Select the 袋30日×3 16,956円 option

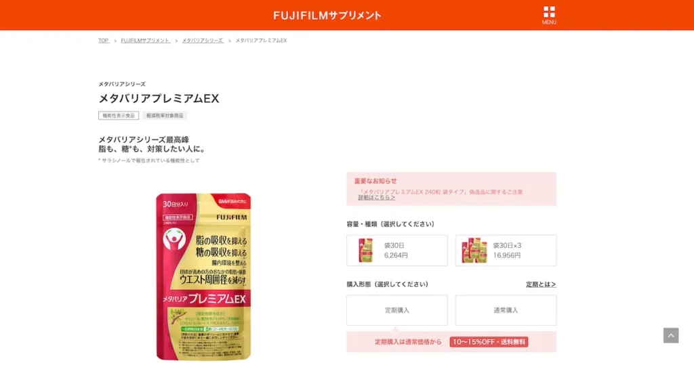click(x=506, y=251)
